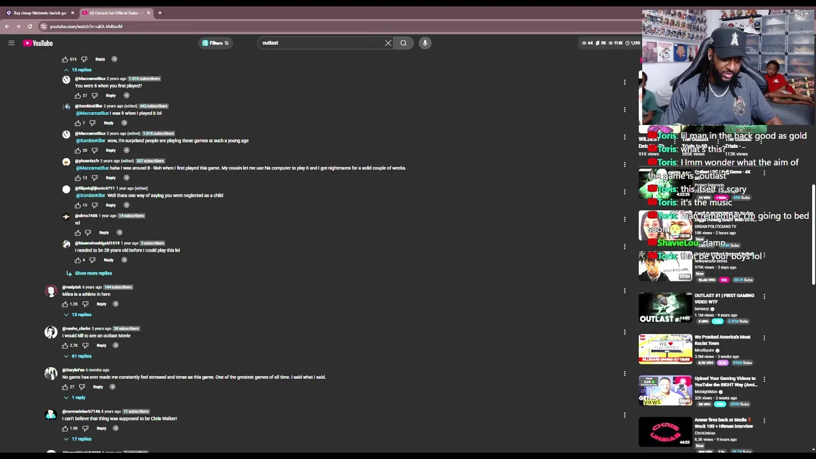Open @realptak's channel from the username
Screen dimensions: 816x459
tap(71, 287)
